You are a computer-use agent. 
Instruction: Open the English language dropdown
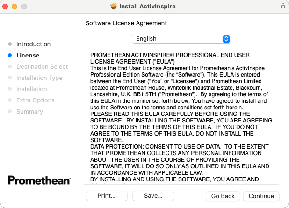(181, 39)
